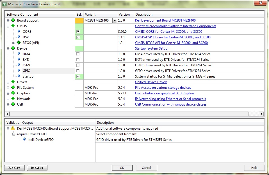The image size is (269, 175).
Task: Collapse the Device tree node
Action: pyautogui.click(x=8, y=49)
